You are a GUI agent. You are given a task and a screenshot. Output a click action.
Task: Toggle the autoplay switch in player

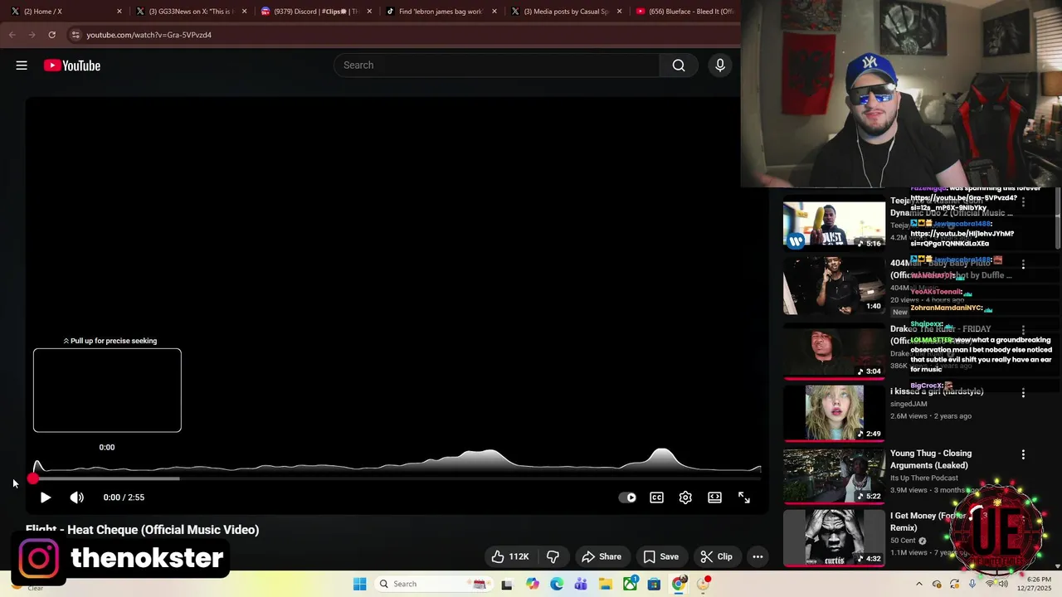point(627,498)
